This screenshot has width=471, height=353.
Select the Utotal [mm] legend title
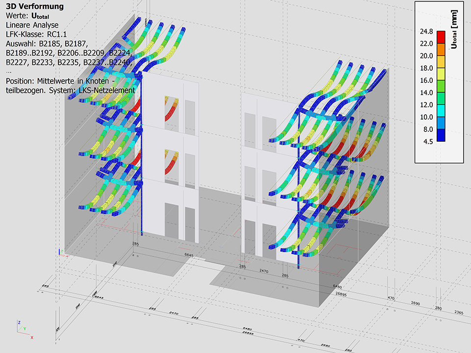(454, 30)
